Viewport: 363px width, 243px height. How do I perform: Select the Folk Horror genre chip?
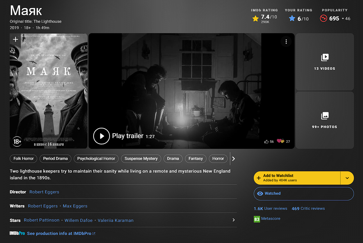23,159
